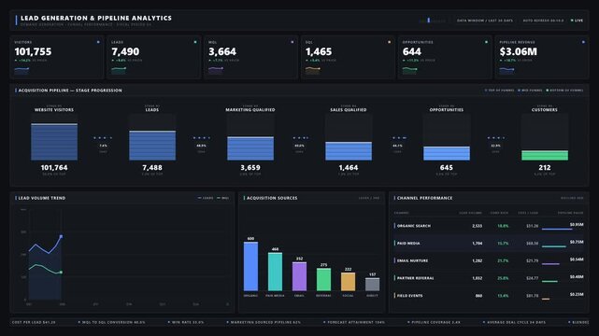Click the gray Direct bar labeled 157
Image resolution: width=599 pixels, height=336 pixels.
tap(373, 285)
